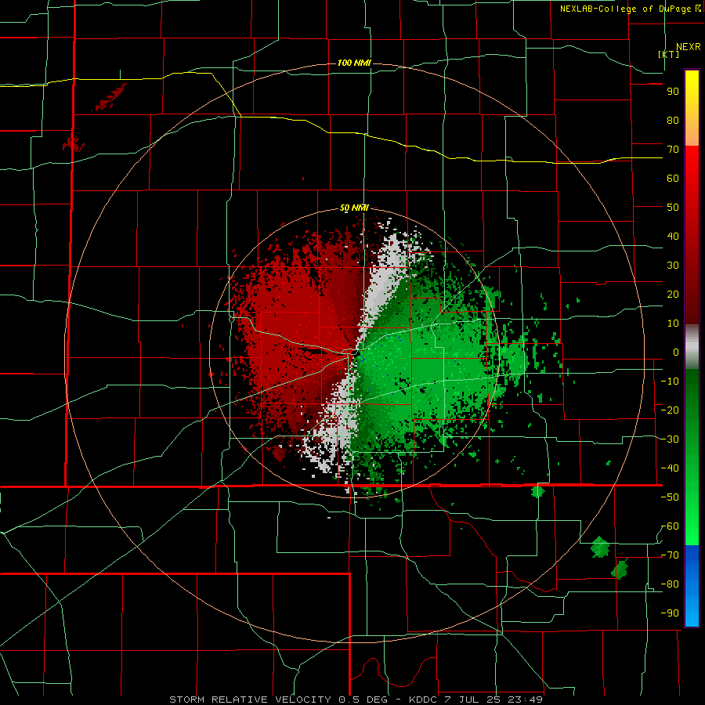Click the -20 value on the velocity scale
The image size is (705, 705).
pos(670,410)
